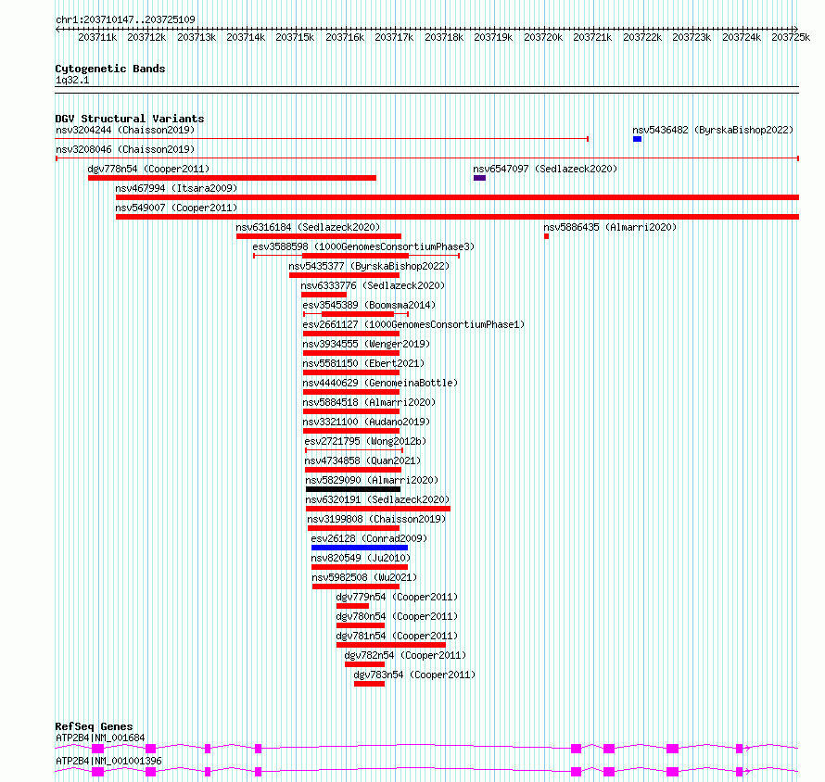Click the RefSeq Genes track title
Image resolution: width=825 pixels, height=782 pixels.
tap(95, 726)
